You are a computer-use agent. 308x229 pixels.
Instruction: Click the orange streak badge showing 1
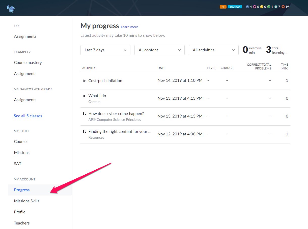(223, 7)
